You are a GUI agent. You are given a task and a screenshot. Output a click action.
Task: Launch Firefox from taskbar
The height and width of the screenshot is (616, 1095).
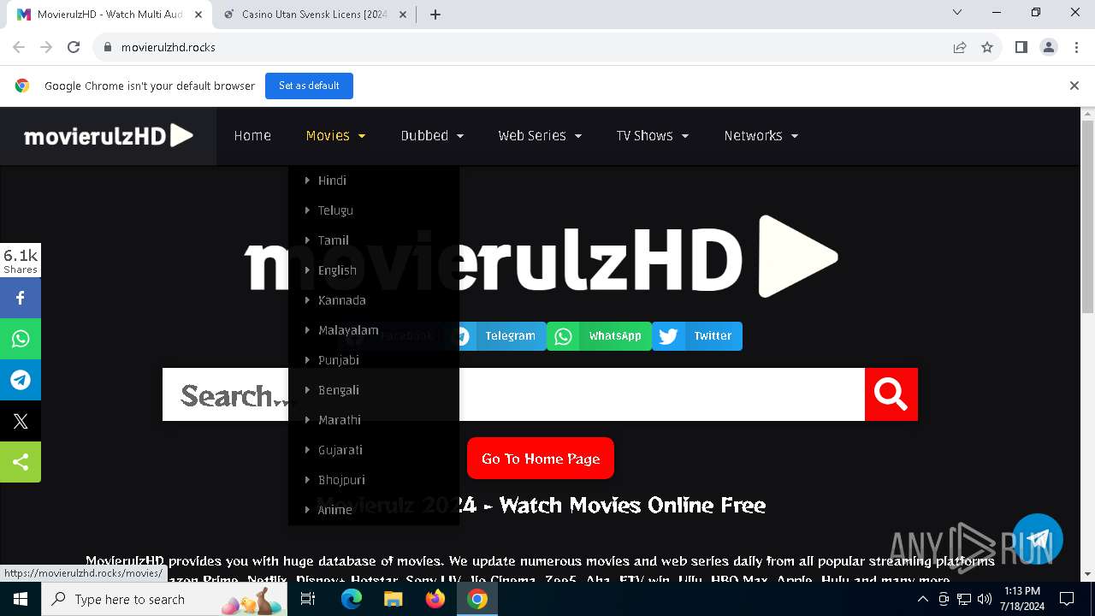coord(435,599)
